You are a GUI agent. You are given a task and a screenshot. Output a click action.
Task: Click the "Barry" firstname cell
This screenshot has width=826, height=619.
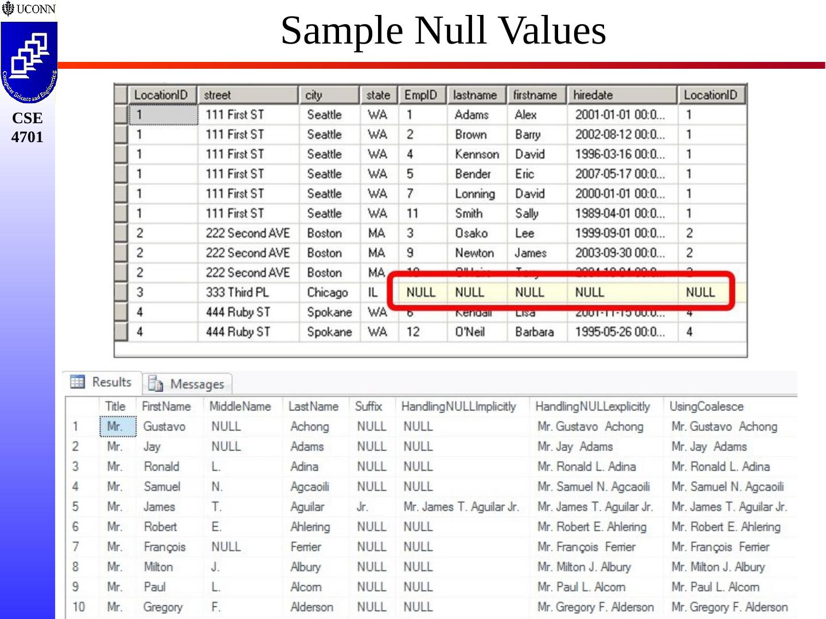[537, 135]
